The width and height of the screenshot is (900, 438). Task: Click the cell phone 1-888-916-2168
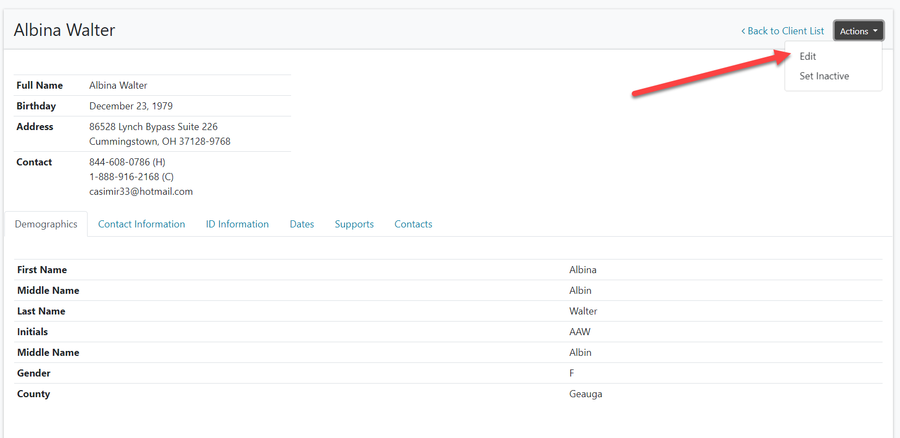click(x=124, y=177)
